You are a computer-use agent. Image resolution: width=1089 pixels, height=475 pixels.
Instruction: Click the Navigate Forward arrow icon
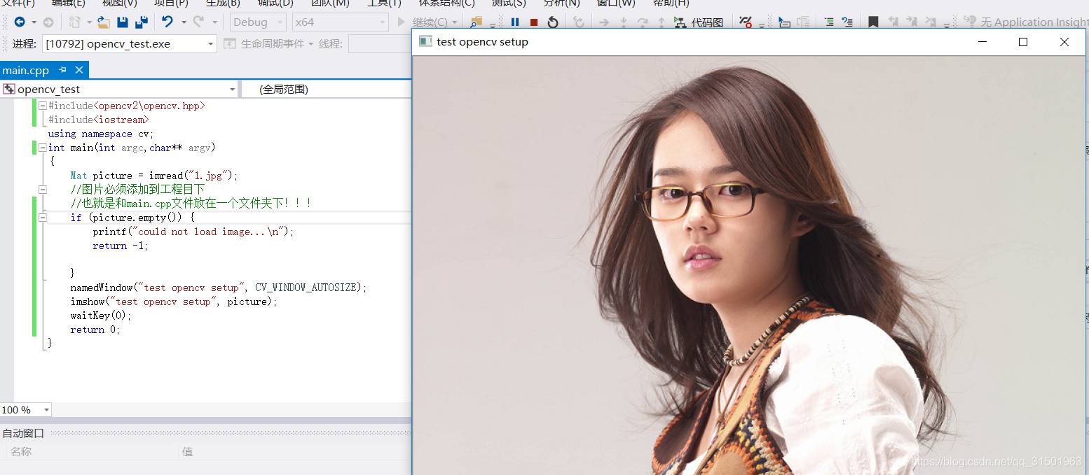click(x=48, y=22)
